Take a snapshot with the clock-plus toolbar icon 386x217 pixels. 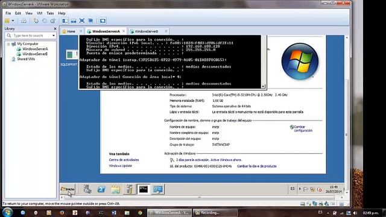coord(36,21)
